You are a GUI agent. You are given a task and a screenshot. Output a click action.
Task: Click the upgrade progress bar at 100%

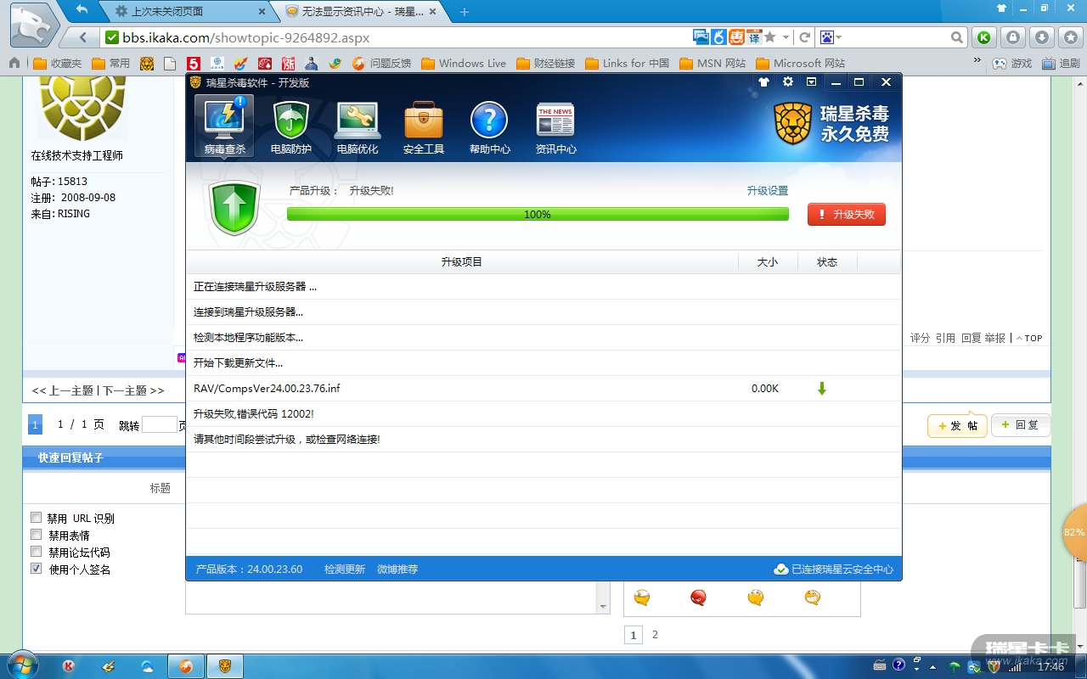pos(538,214)
